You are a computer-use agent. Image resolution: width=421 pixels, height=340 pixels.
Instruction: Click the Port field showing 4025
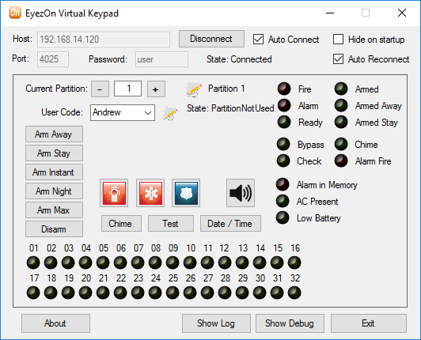pyautogui.click(x=53, y=59)
